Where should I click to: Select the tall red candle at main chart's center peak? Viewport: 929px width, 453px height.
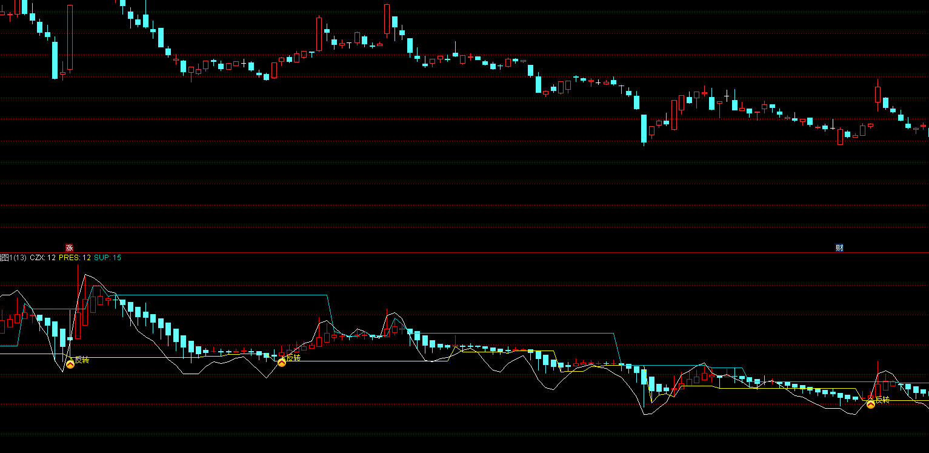387,19
